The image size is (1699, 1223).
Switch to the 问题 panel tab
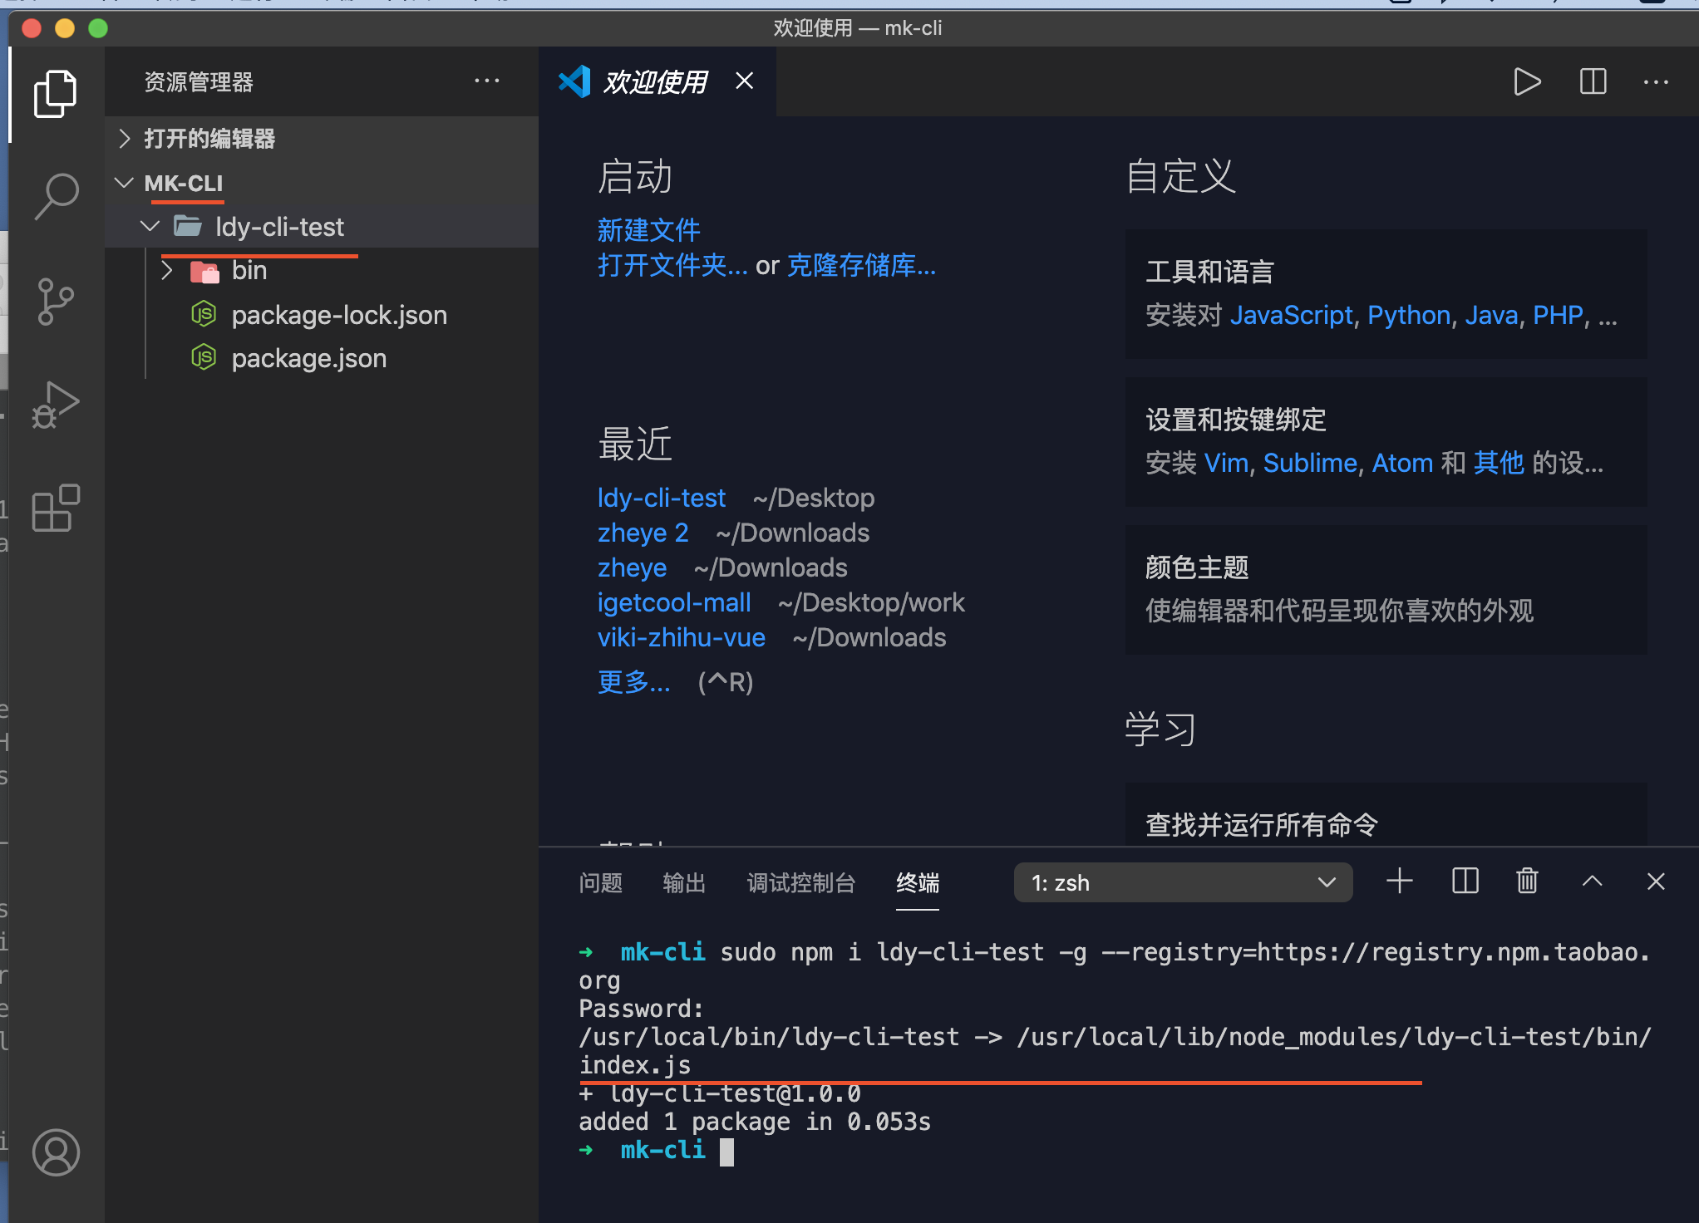click(x=600, y=882)
